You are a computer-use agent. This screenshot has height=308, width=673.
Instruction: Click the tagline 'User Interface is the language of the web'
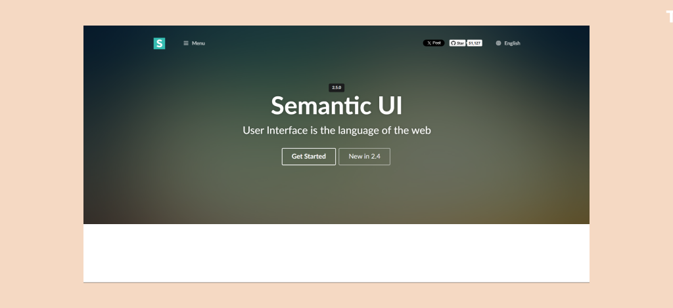tap(336, 130)
